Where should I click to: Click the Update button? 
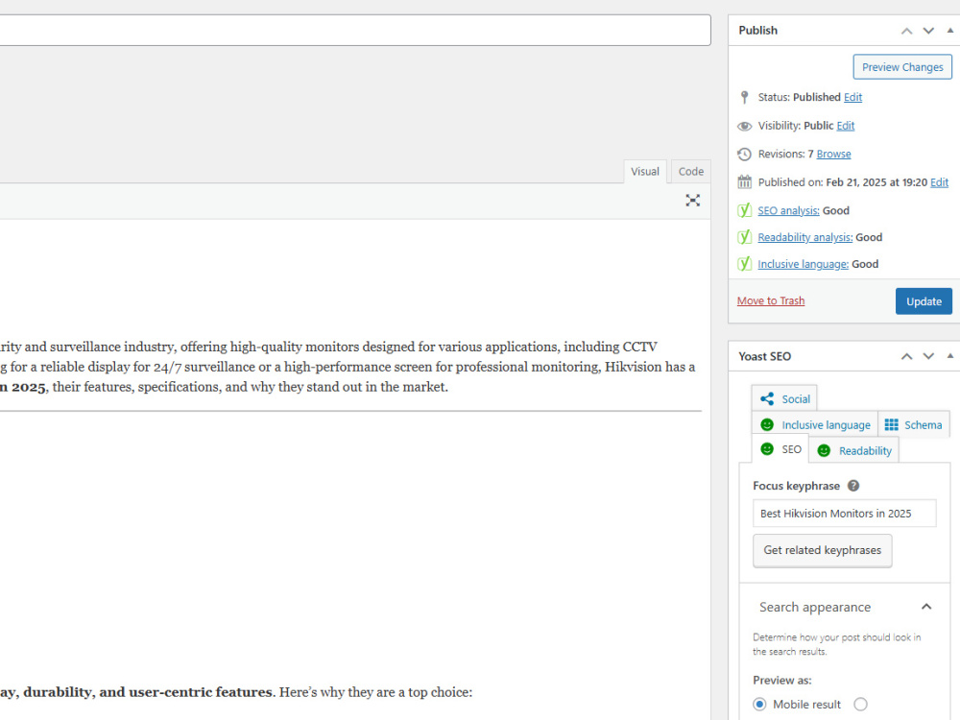924,301
